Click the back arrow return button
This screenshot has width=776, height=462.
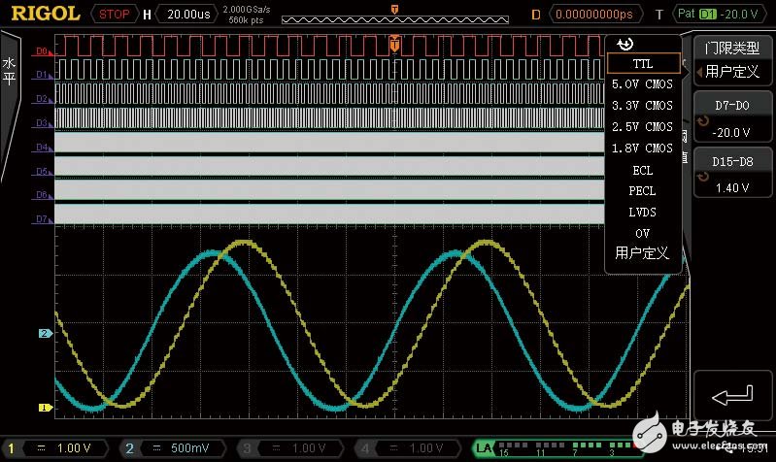(x=732, y=396)
